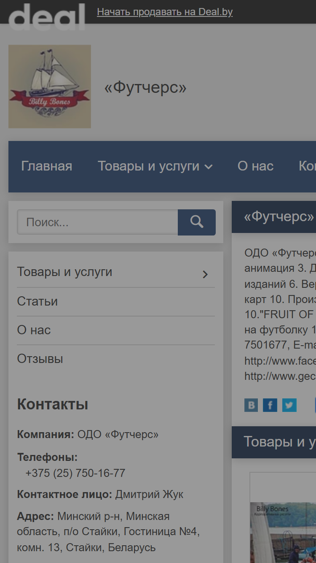This screenshot has height=563, width=316.
Task: Open Товары и услуги in top navigation
Action: coord(149,166)
